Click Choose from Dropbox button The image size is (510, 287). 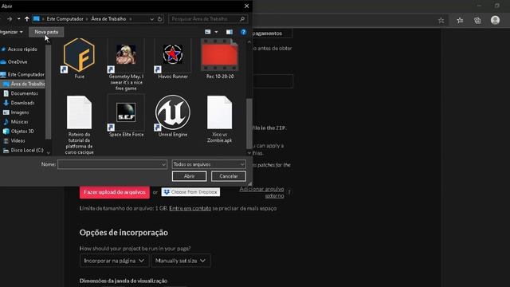click(x=190, y=192)
